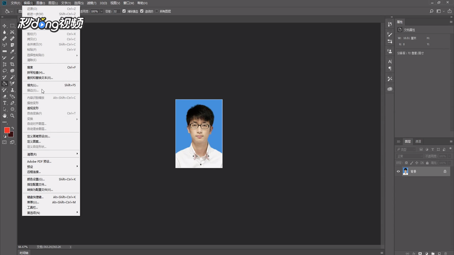The image size is (454, 255).
Task: Select the Eyedropper tool
Action: point(12,51)
